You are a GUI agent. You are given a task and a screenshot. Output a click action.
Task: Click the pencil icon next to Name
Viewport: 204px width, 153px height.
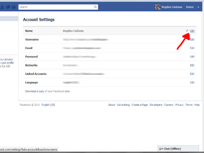(187, 31)
